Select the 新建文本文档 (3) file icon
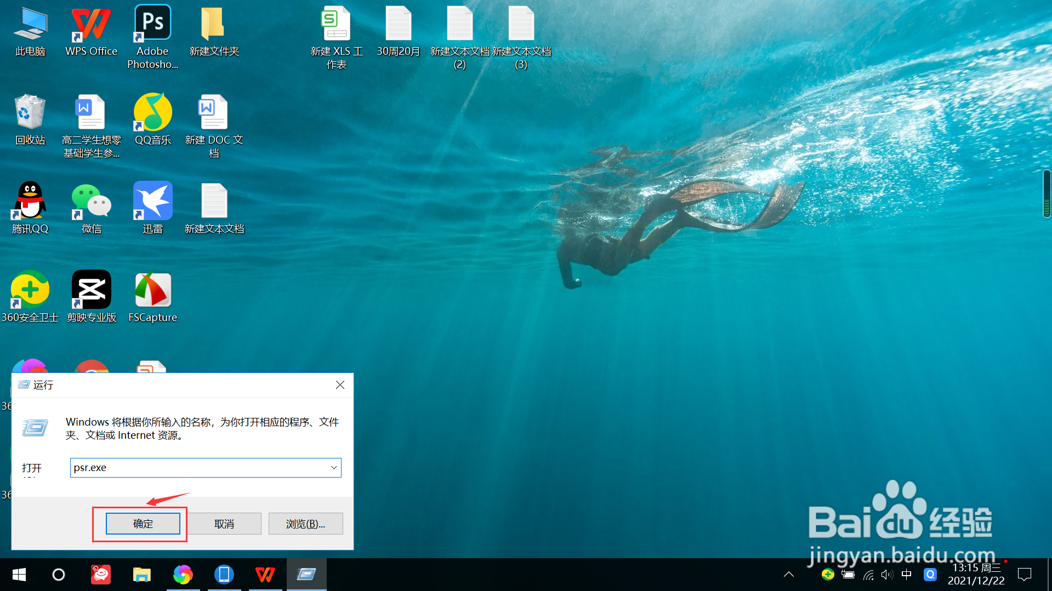 point(521,37)
